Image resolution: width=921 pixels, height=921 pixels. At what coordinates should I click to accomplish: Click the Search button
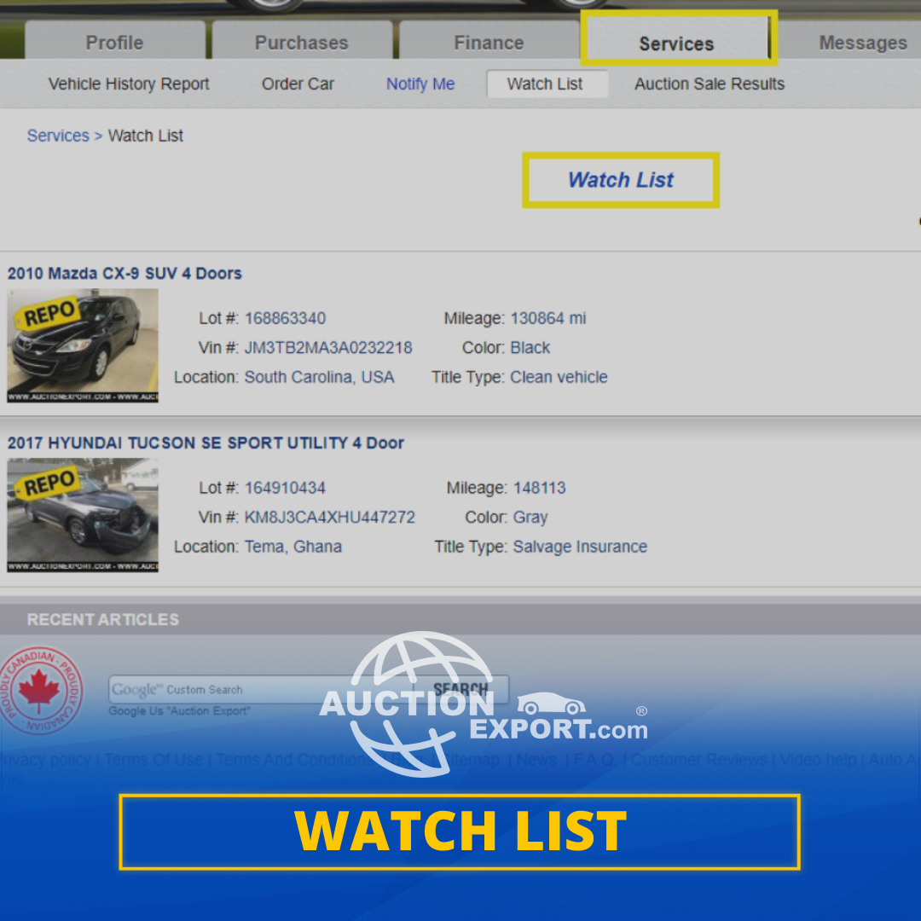click(x=461, y=690)
